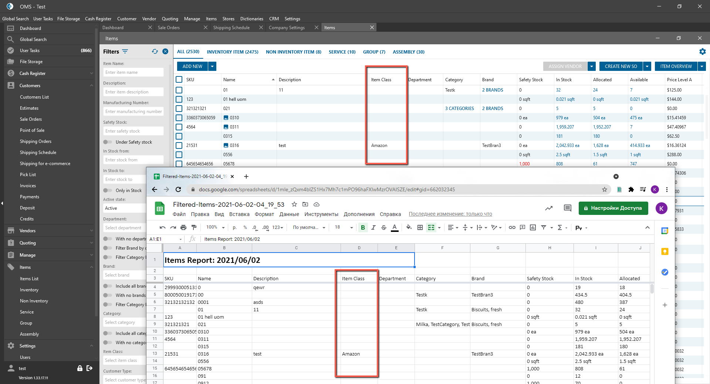Open the font size dropdown showing 18

(344, 227)
